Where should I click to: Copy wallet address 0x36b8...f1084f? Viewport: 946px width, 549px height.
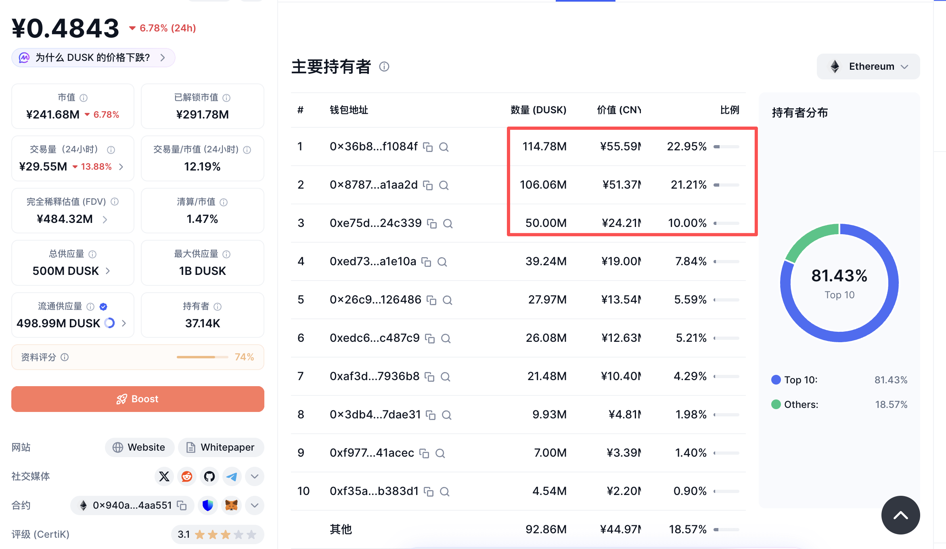[x=428, y=147]
